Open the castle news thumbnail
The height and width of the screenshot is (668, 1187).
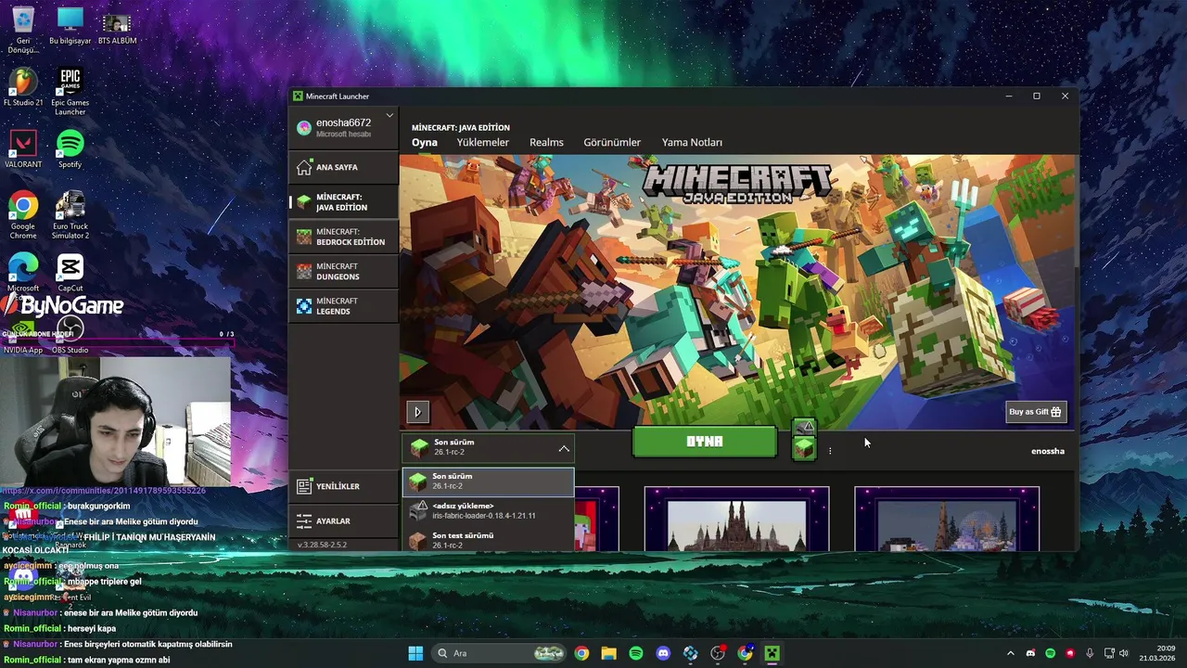[x=737, y=519]
